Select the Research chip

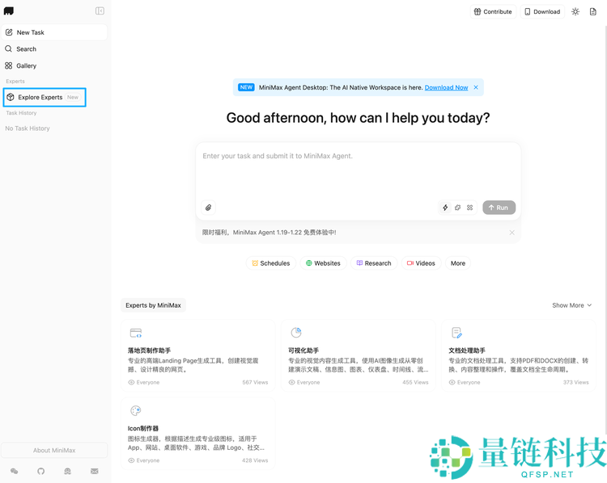tap(374, 263)
